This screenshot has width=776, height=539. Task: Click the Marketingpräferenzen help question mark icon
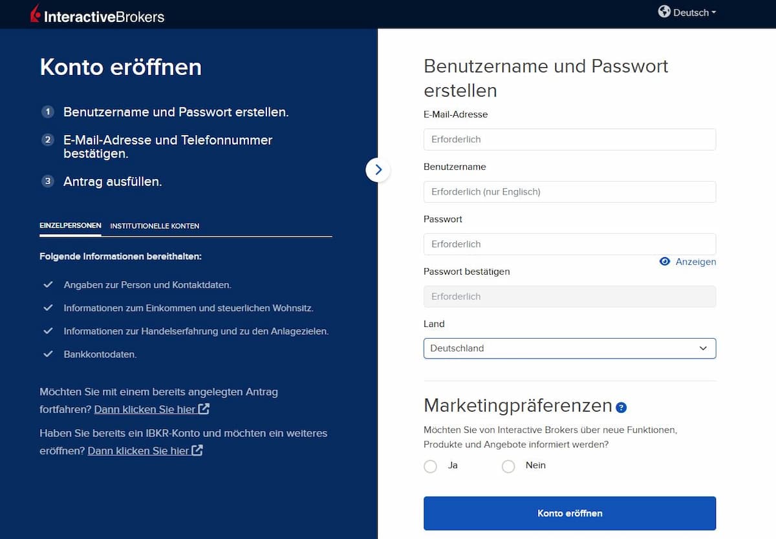621,407
